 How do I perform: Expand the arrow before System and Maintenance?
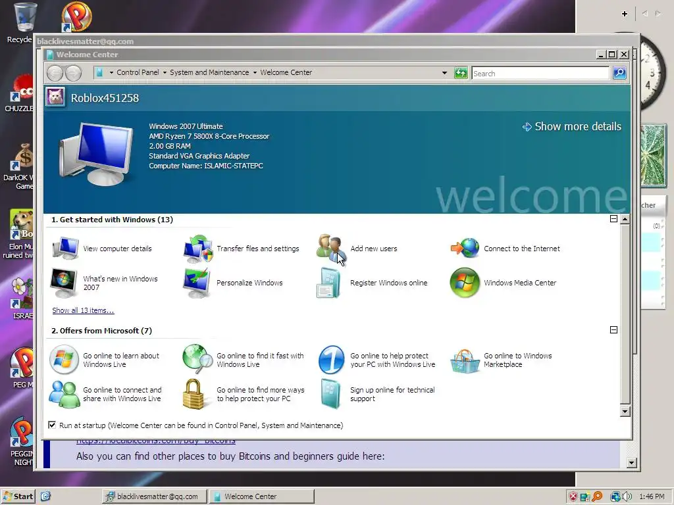point(165,72)
